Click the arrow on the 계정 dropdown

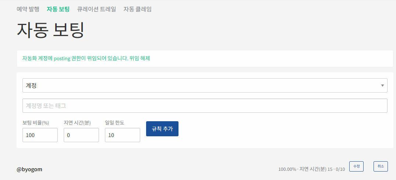382,86
